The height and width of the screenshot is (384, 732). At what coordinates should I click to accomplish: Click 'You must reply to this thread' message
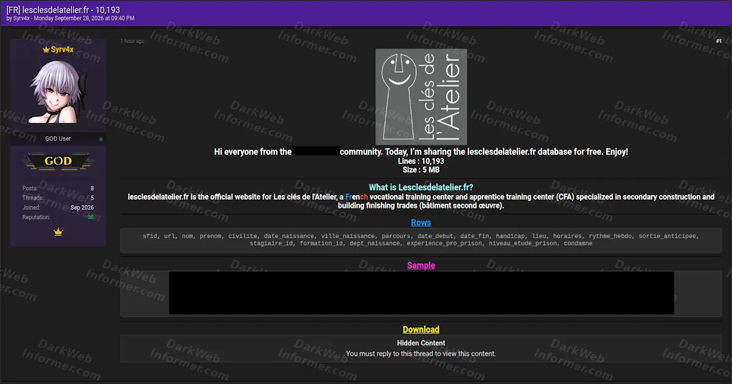421,354
